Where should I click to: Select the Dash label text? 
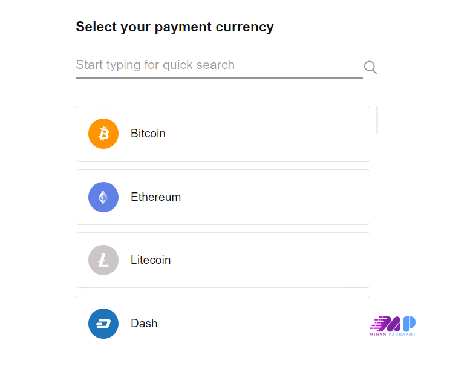(144, 324)
